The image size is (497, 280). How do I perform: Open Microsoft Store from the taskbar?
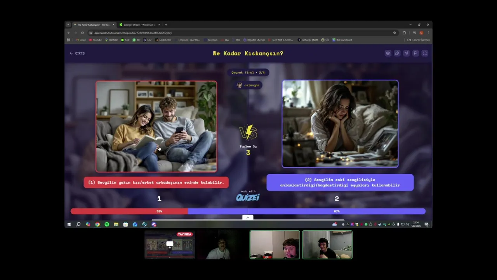[125, 224]
